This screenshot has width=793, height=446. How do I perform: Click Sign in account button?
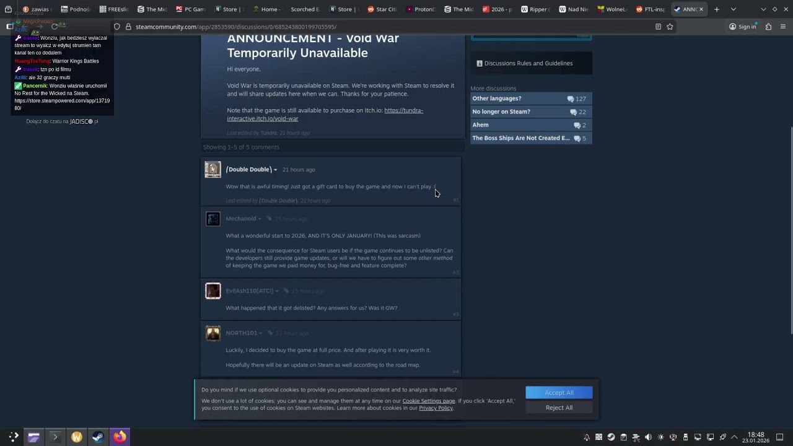point(742,27)
